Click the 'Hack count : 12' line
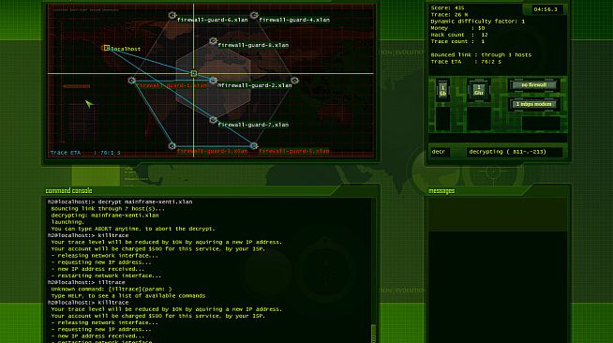The height and width of the screenshot is (343, 613). click(x=459, y=35)
